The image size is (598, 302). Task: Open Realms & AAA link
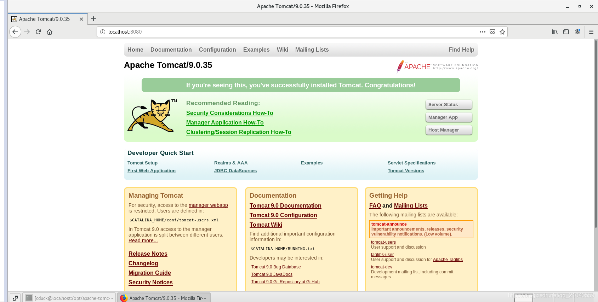click(x=231, y=163)
